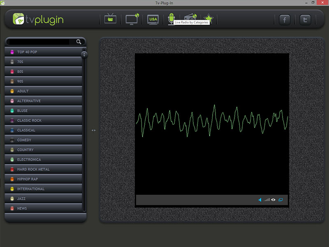Select the 80S category
This screenshot has height=247, width=329.
tap(44, 71)
